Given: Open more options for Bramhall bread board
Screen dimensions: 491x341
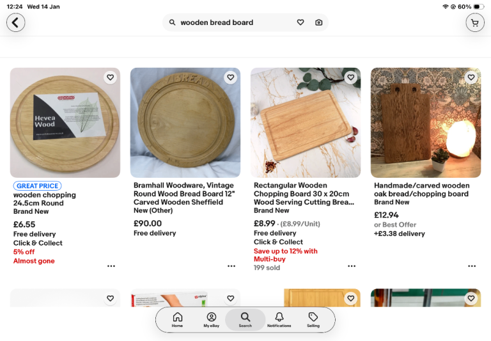Looking at the screenshot, I should pyautogui.click(x=231, y=266).
